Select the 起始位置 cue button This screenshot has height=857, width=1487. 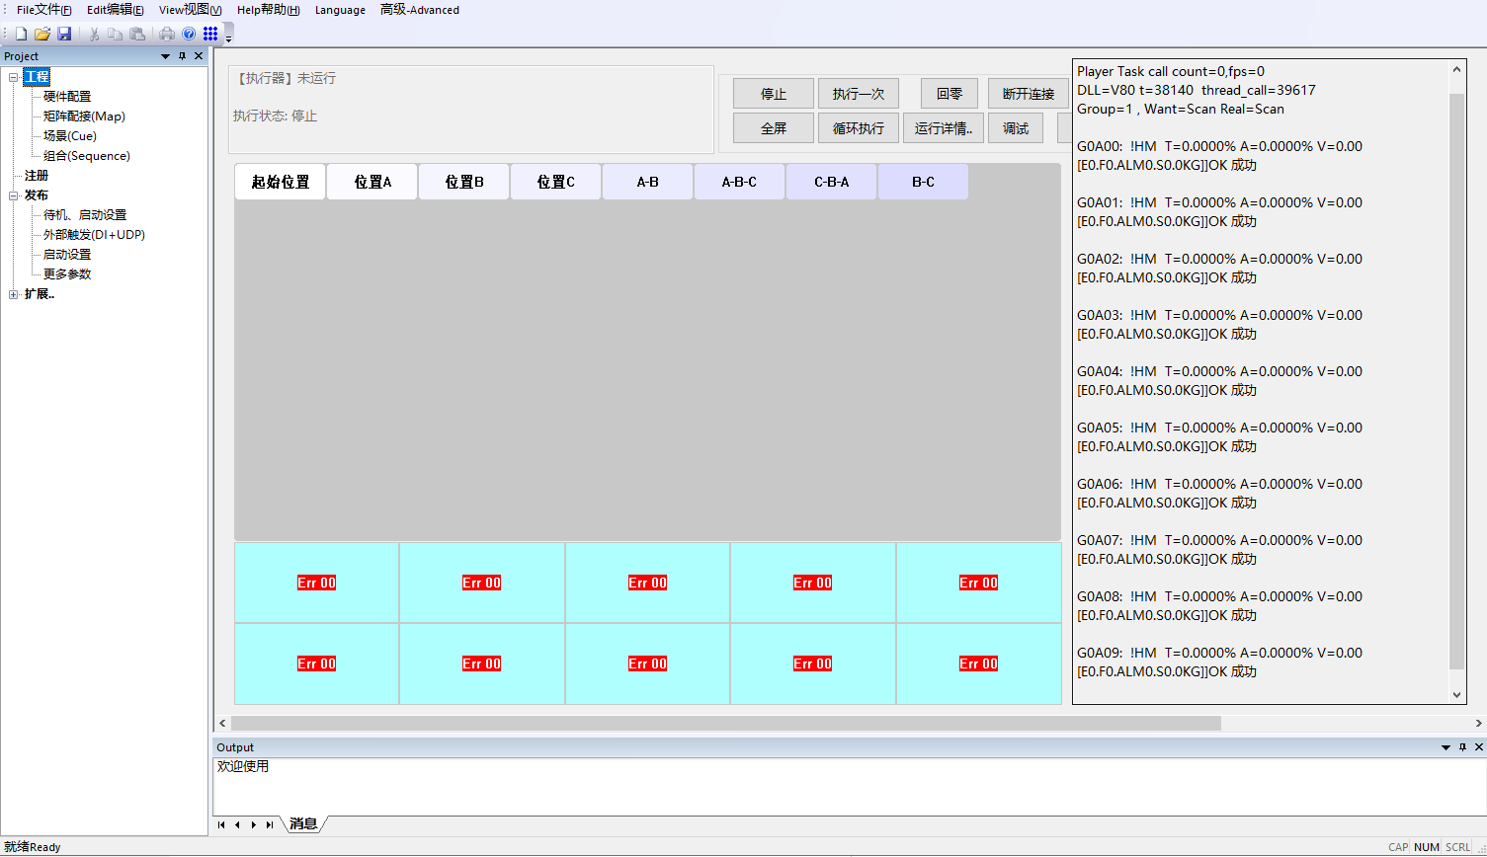pos(281,182)
